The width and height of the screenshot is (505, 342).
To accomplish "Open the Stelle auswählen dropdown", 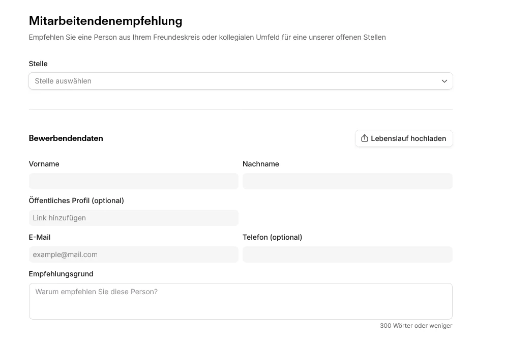I will click(x=240, y=81).
